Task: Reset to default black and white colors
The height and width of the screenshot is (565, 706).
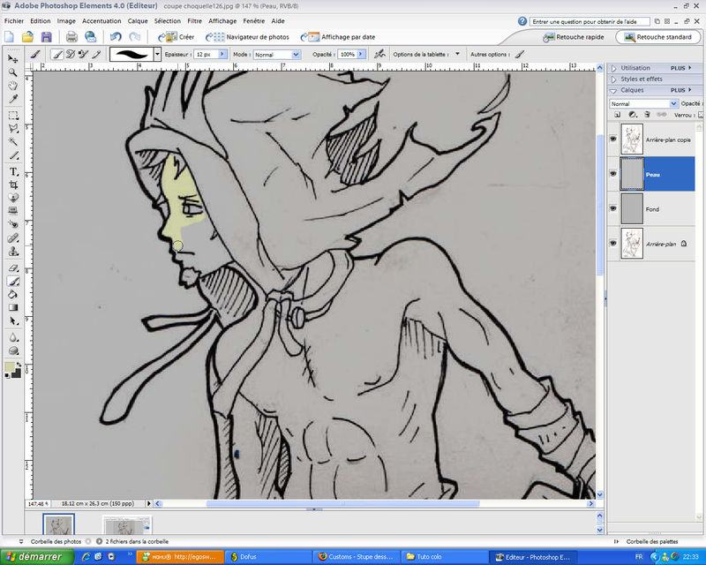Action: click(x=7, y=376)
